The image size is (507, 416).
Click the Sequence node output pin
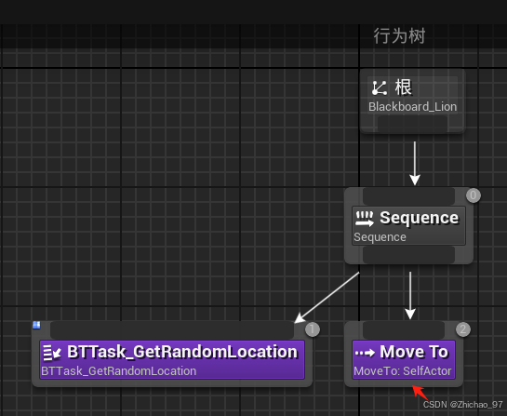408,255
